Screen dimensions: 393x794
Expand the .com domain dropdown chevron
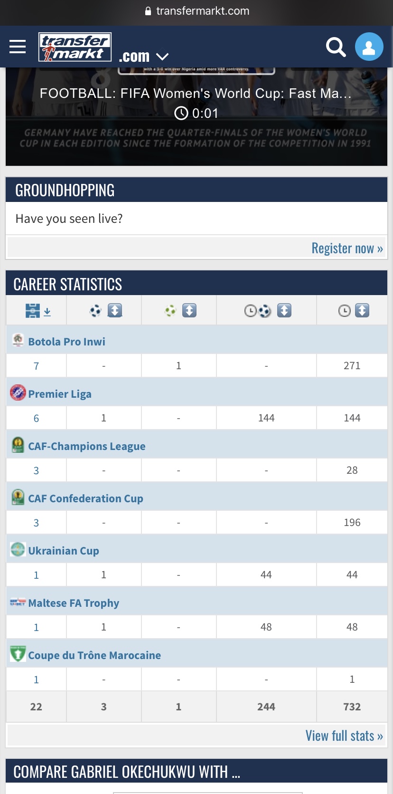point(162,57)
